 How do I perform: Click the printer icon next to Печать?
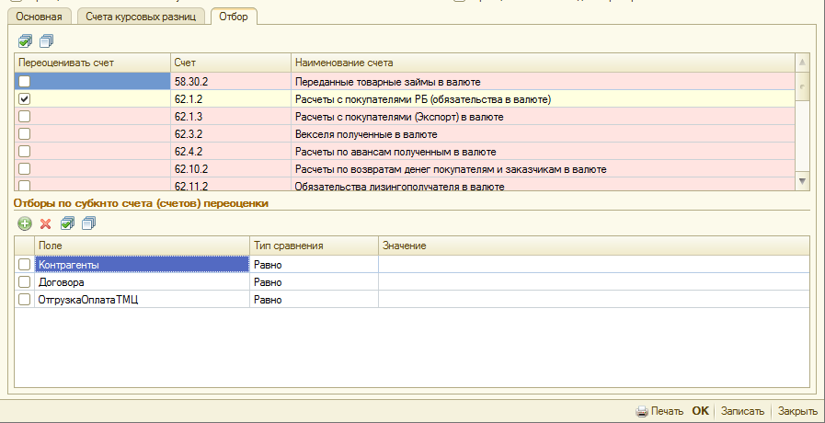coord(642,412)
